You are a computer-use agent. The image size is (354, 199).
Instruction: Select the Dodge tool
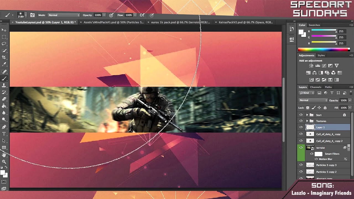coord(4,119)
